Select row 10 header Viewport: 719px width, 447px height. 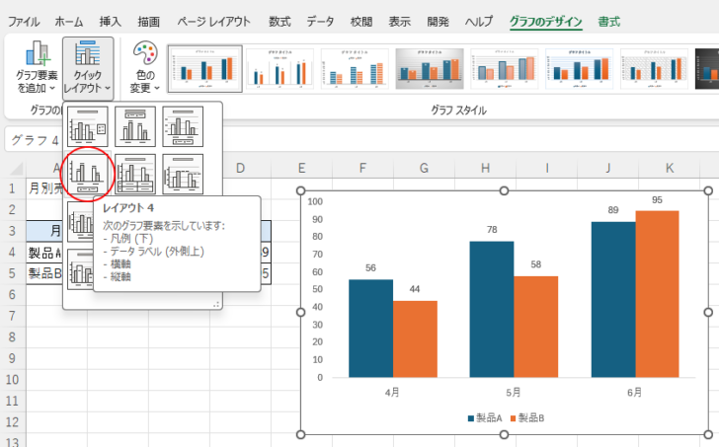[13, 379]
